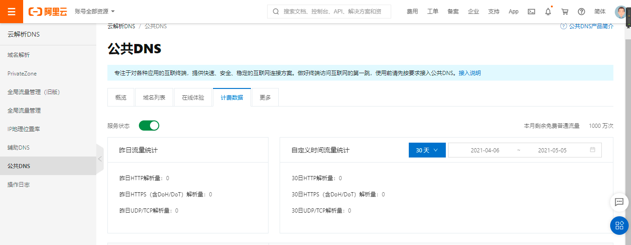Open 域名解析 in the sidebar
Image resolution: width=631 pixels, height=245 pixels.
click(48, 55)
